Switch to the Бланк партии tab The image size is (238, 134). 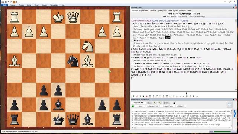click(x=173, y=10)
